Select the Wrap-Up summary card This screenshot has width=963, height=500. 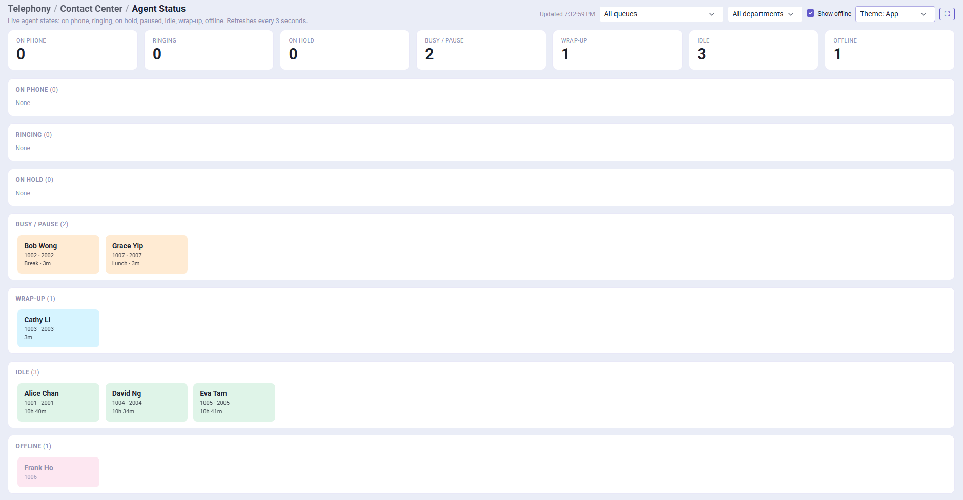[617, 50]
